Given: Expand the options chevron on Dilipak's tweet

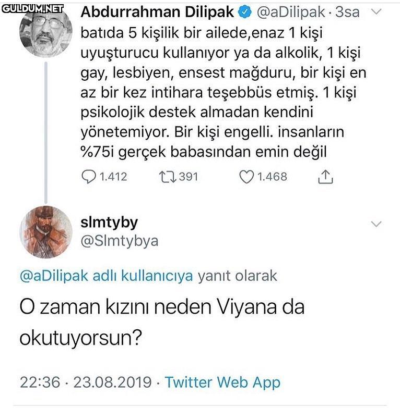Looking at the screenshot, I should pyautogui.click(x=377, y=12).
